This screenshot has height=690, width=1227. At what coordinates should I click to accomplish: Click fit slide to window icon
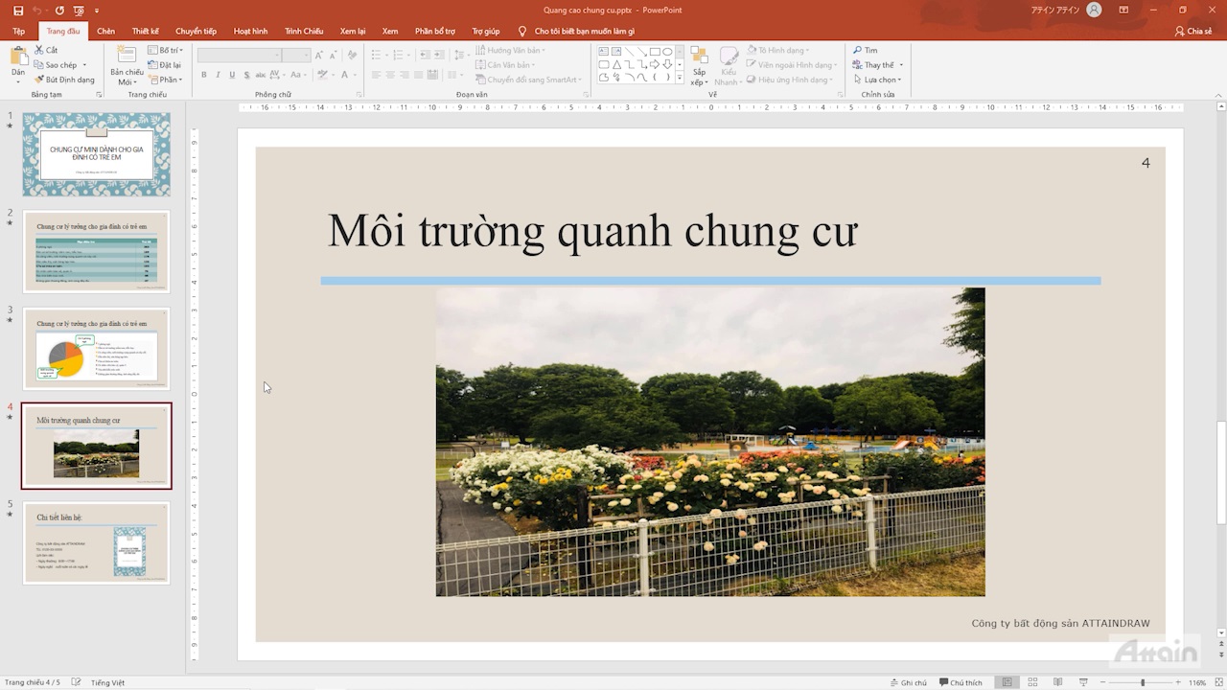[1218, 682]
